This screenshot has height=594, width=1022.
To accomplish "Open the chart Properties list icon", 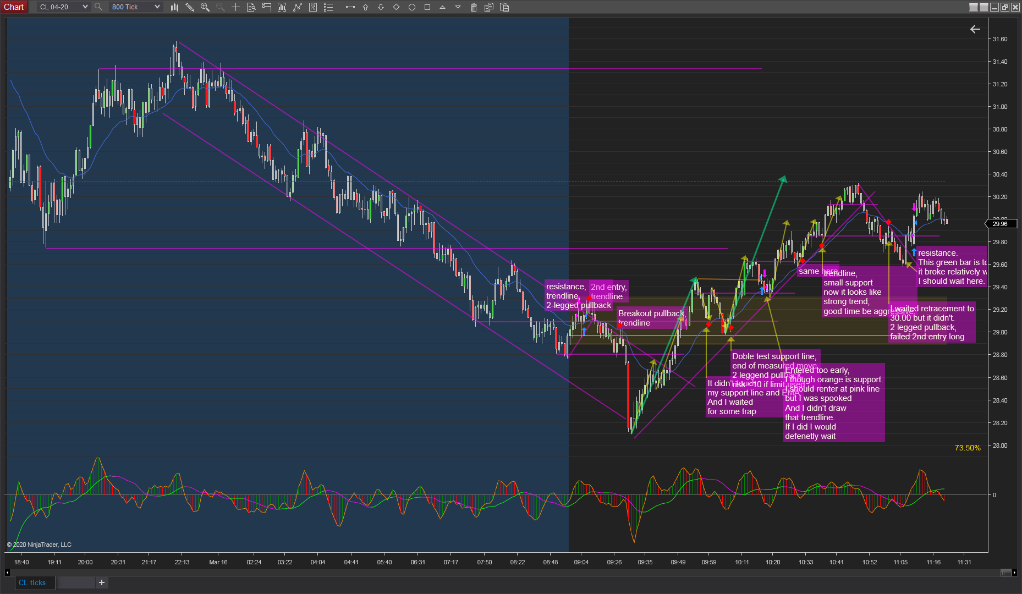I will 328,7.
